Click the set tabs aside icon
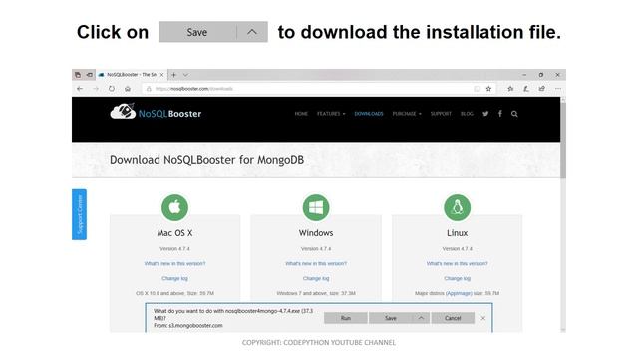This screenshot has height=359, width=638. 78,75
